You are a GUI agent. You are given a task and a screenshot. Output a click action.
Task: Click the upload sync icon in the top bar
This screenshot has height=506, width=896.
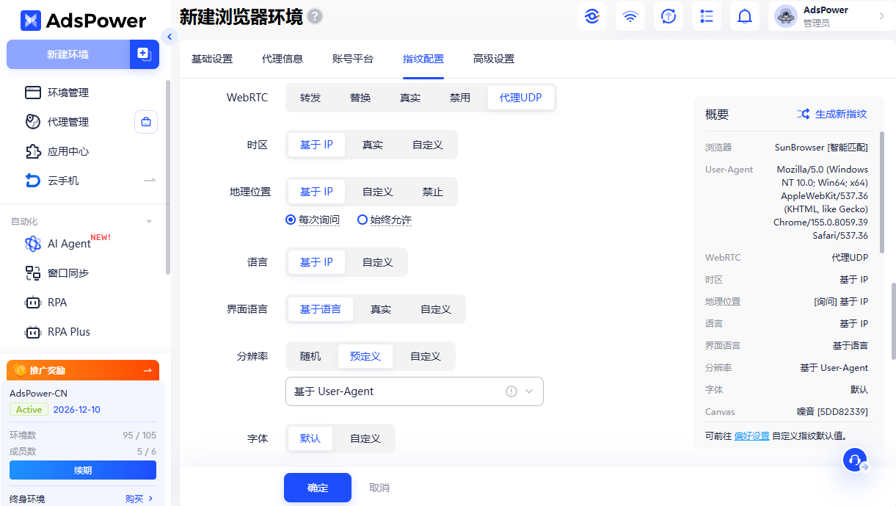pyautogui.click(x=669, y=16)
